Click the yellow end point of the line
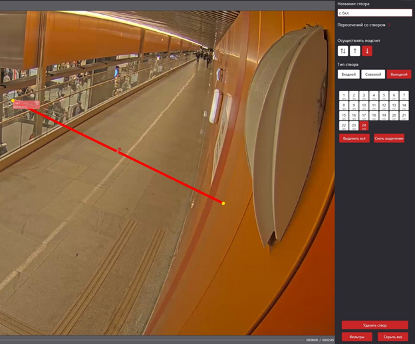The image size is (415, 344). pyautogui.click(x=223, y=203)
